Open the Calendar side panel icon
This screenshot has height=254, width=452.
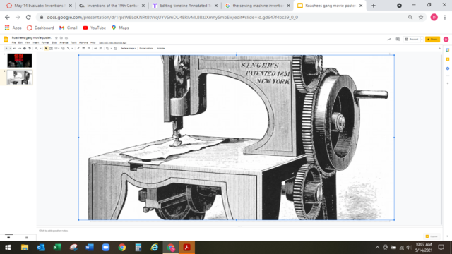coord(447,50)
